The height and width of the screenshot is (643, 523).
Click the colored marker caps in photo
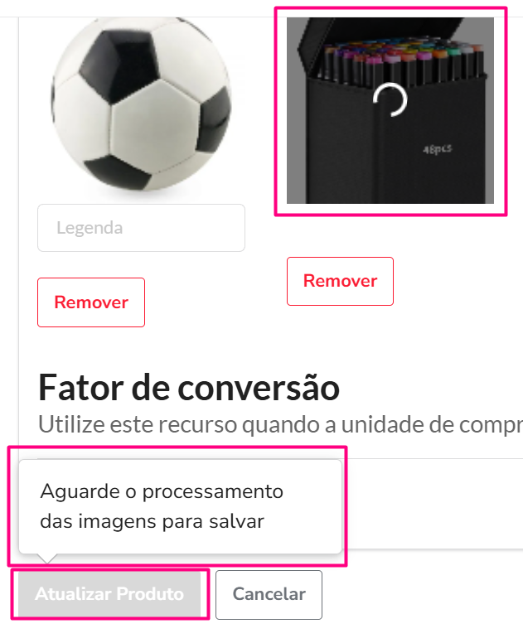click(x=404, y=52)
